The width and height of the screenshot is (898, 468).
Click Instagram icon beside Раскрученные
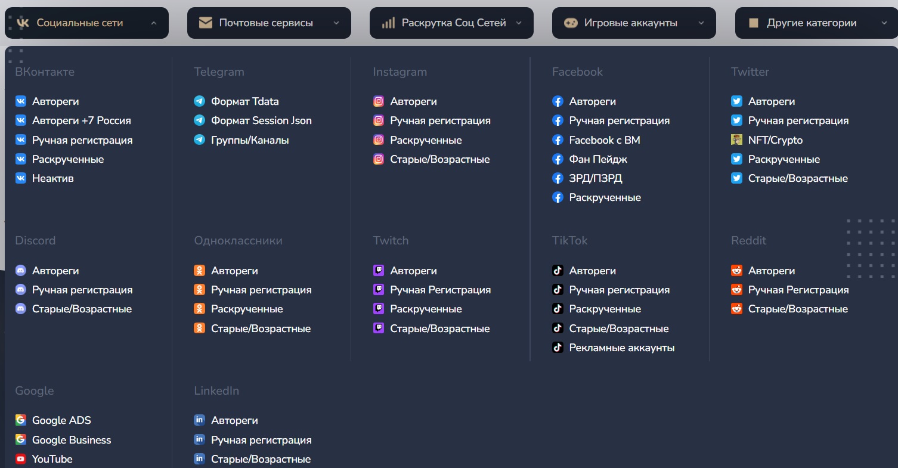click(x=379, y=140)
